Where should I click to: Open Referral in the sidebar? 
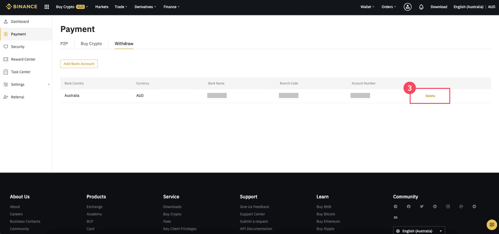17,97
